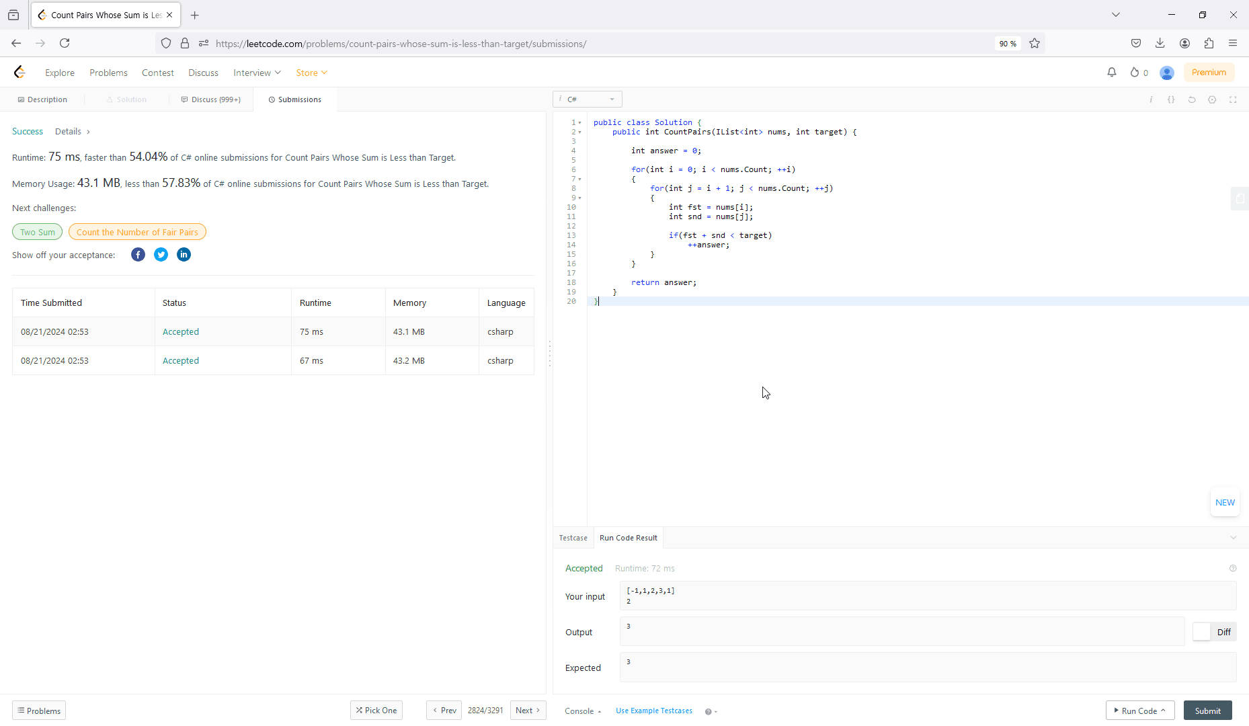Switch to the Description tab

tap(42, 99)
